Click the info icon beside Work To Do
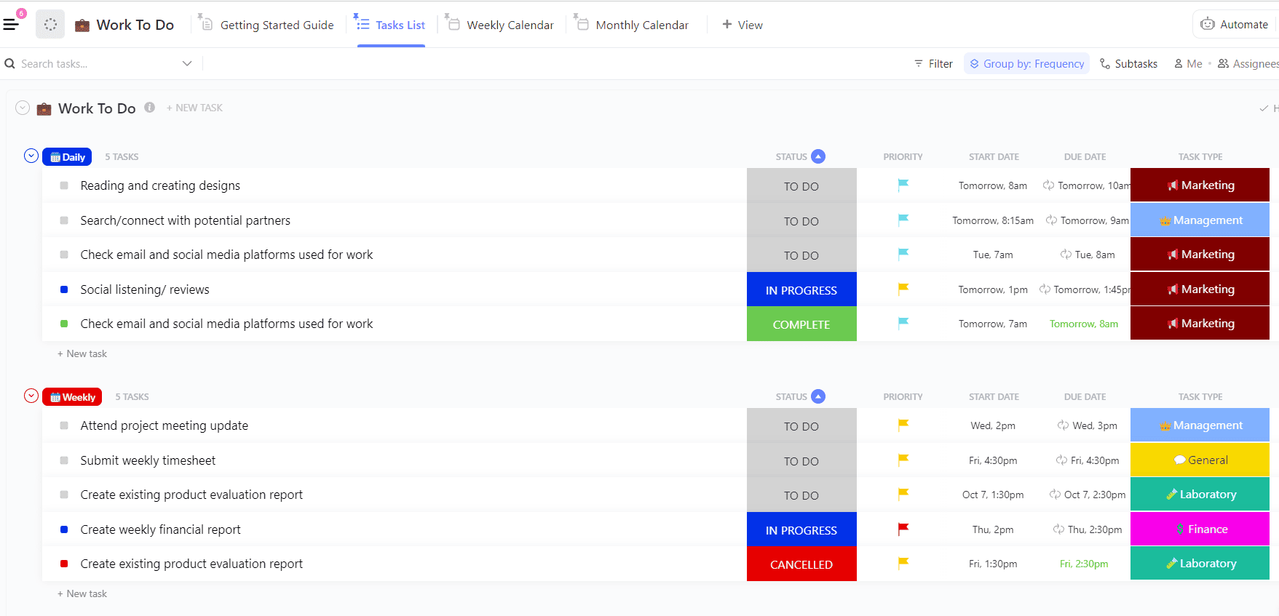Screen dimensions: 1279x616 pyautogui.click(x=149, y=108)
